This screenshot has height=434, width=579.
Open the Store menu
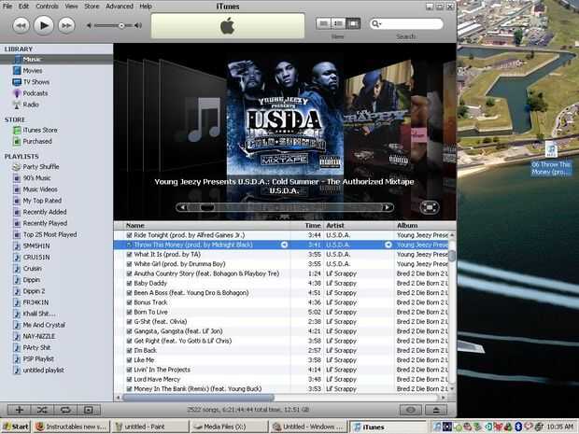(x=92, y=6)
